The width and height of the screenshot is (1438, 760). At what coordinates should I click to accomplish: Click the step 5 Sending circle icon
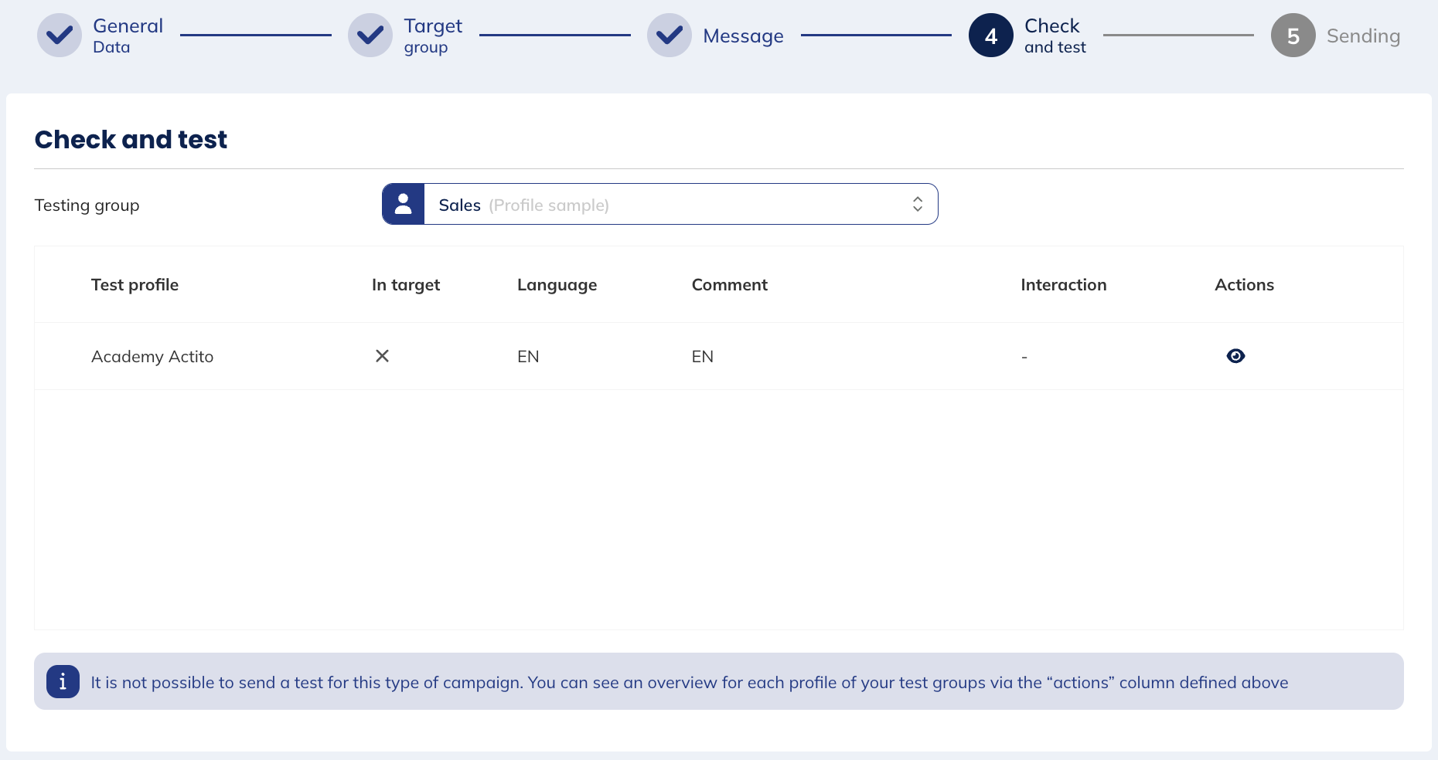[1293, 36]
